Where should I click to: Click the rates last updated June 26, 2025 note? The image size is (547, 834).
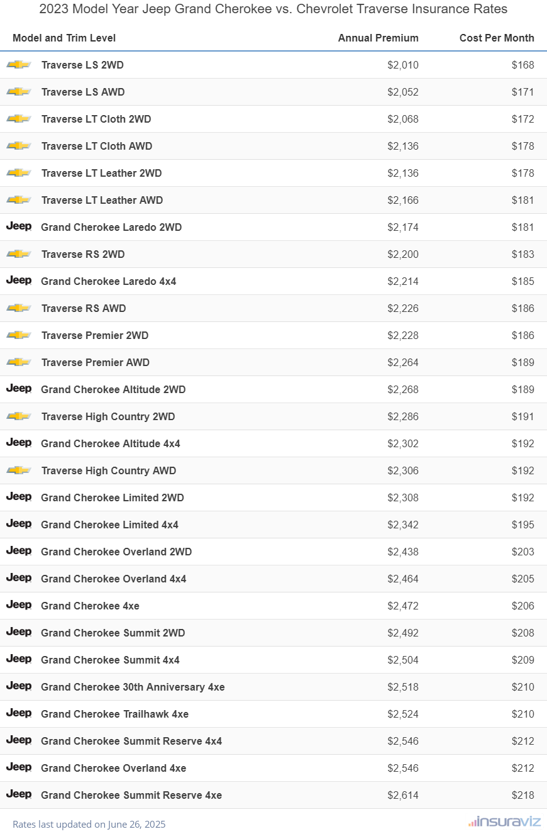(x=89, y=824)
